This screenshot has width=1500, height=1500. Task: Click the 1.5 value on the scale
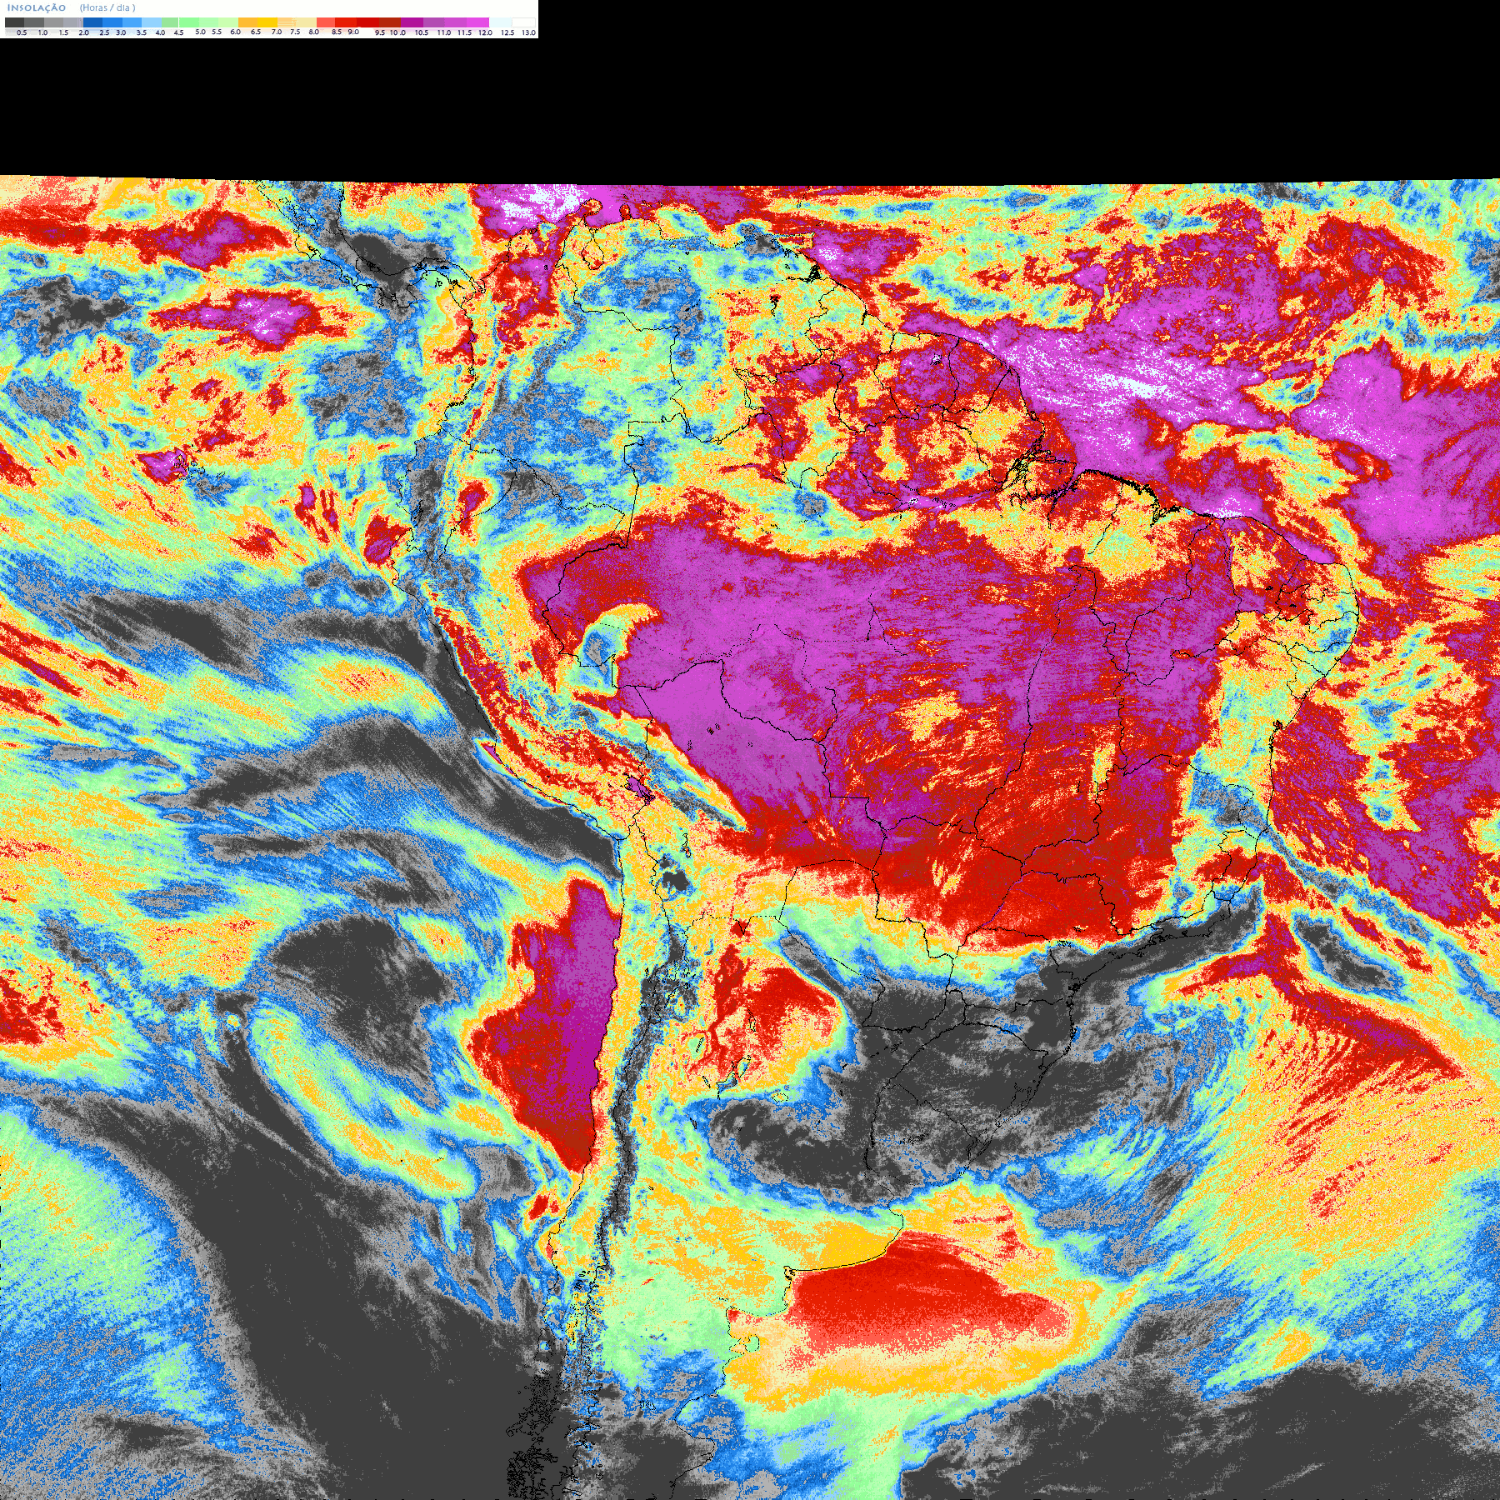(x=63, y=32)
